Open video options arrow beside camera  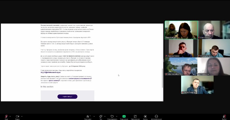(x=22, y=116)
